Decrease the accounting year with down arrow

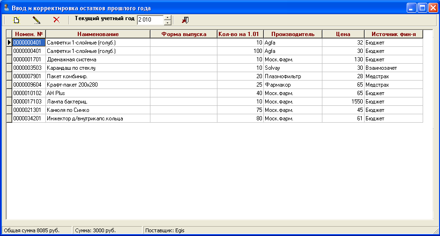point(168,22)
